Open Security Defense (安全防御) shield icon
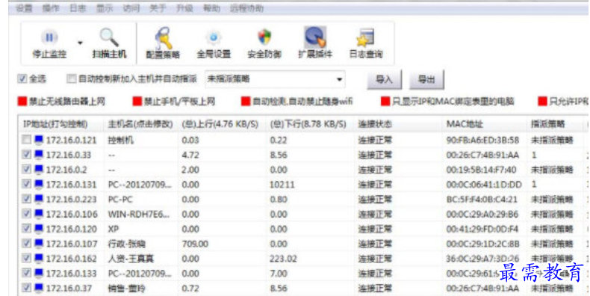The width and height of the screenshot is (590, 296). (x=264, y=37)
